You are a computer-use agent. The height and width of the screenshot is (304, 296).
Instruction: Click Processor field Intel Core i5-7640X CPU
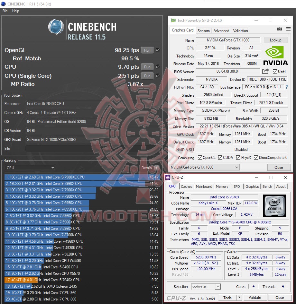pyautogui.click(x=93, y=104)
